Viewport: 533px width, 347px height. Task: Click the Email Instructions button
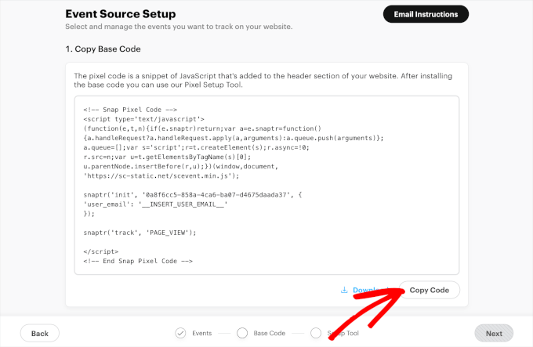[426, 14]
